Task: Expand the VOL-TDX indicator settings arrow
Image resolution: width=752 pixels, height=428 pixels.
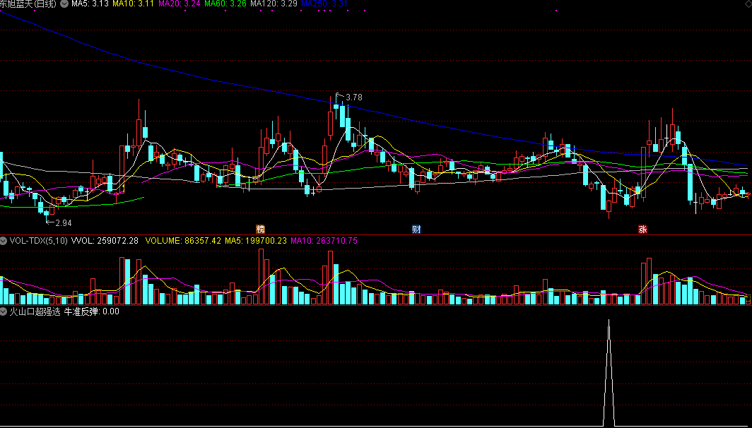Action: [4, 241]
